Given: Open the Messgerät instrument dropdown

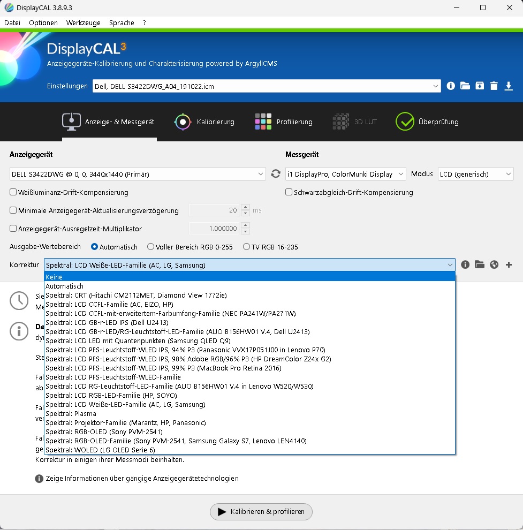Looking at the screenshot, I should click(345, 174).
